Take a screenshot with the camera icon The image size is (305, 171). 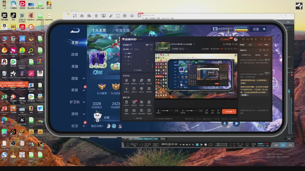click(x=82, y=16)
